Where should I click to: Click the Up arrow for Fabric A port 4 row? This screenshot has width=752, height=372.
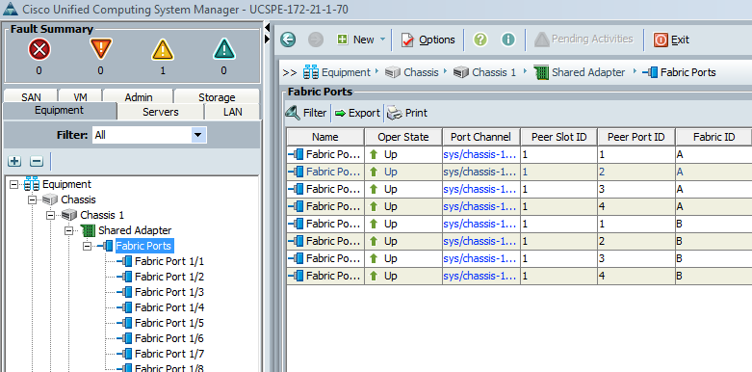click(x=374, y=206)
